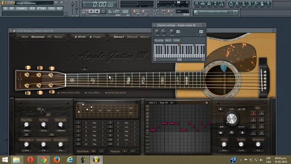
Task: Toggle the Keyboard Mode option
Action: point(115,92)
